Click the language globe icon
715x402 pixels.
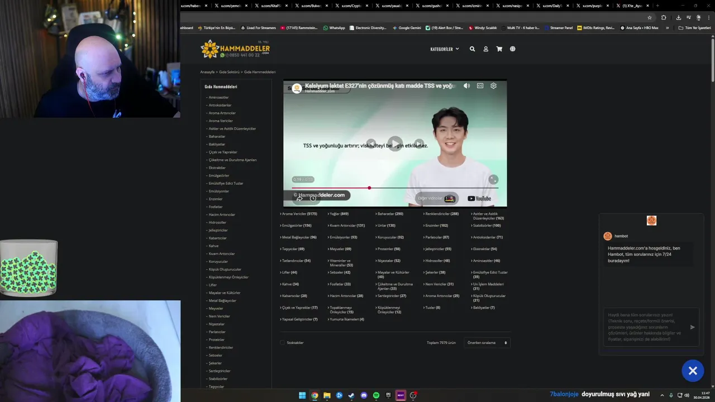pos(512,49)
